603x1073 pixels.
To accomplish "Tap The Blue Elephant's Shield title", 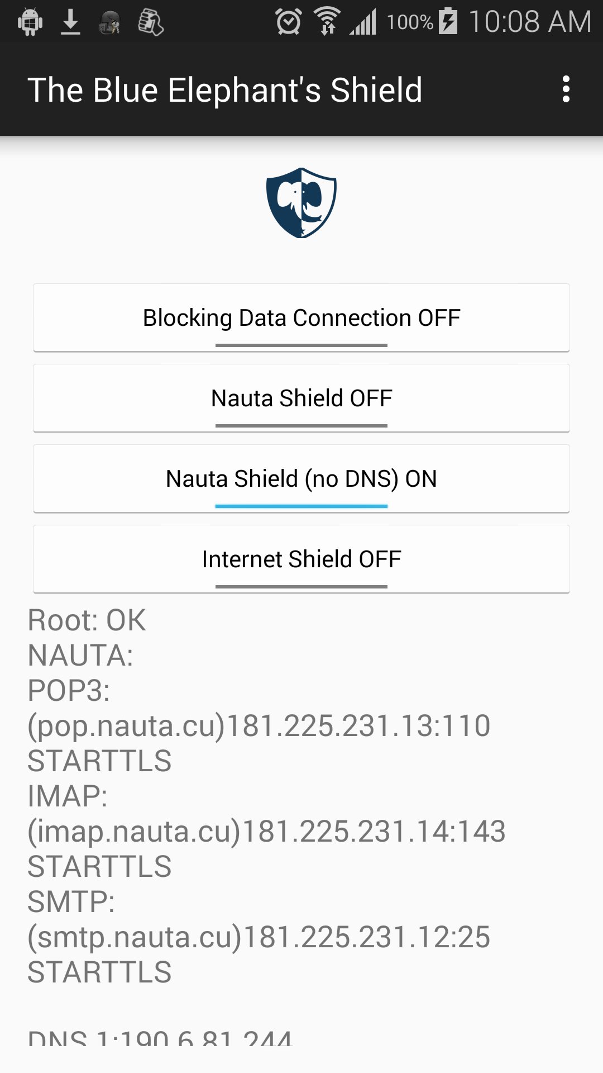I will click(225, 90).
